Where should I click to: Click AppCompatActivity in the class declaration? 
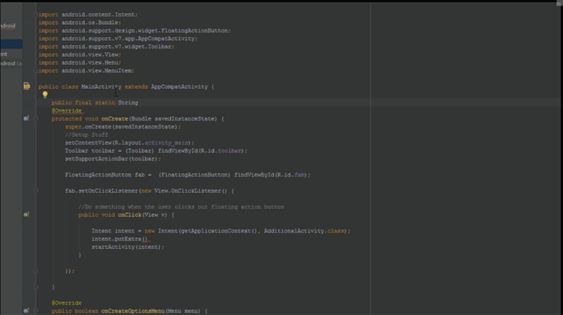coord(179,86)
